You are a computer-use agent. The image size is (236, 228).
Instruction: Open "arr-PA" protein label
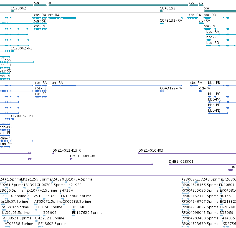coord(57,83)
